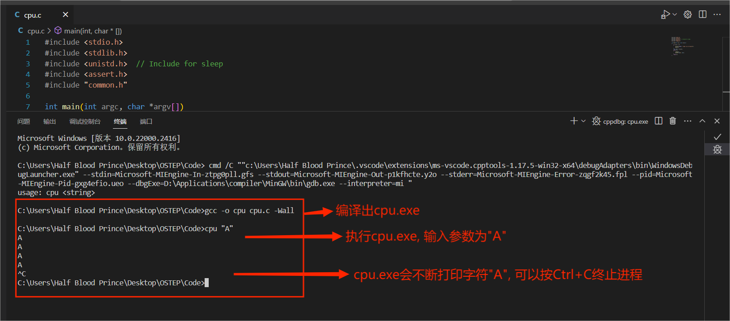Select the debug terminal in side list
This screenshot has width=730, height=321.
tap(717, 149)
